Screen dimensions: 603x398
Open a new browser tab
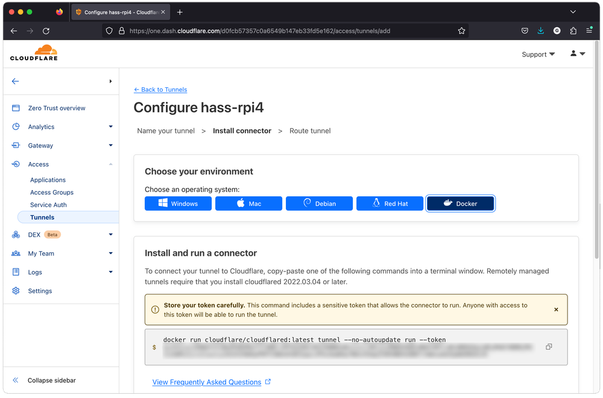point(180,12)
